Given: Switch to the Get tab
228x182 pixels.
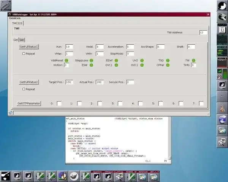Looking at the screenshot, I should pyautogui.click(x=16, y=40).
